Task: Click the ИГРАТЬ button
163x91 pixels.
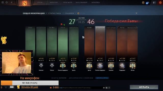Action: click(144, 87)
